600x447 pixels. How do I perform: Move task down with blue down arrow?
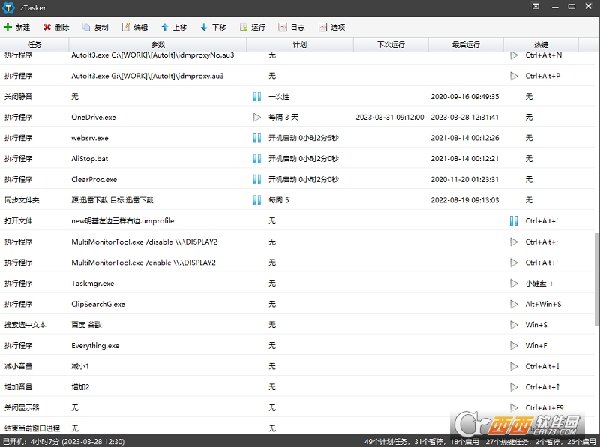point(204,27)
